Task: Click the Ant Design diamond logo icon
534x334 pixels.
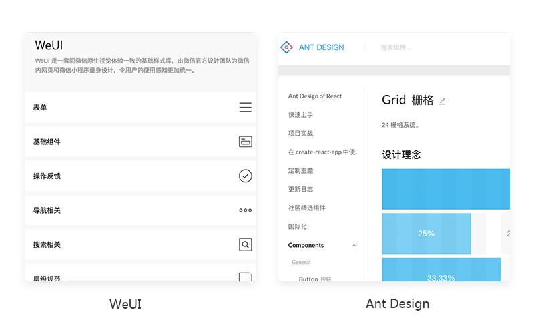Action: 286,47
